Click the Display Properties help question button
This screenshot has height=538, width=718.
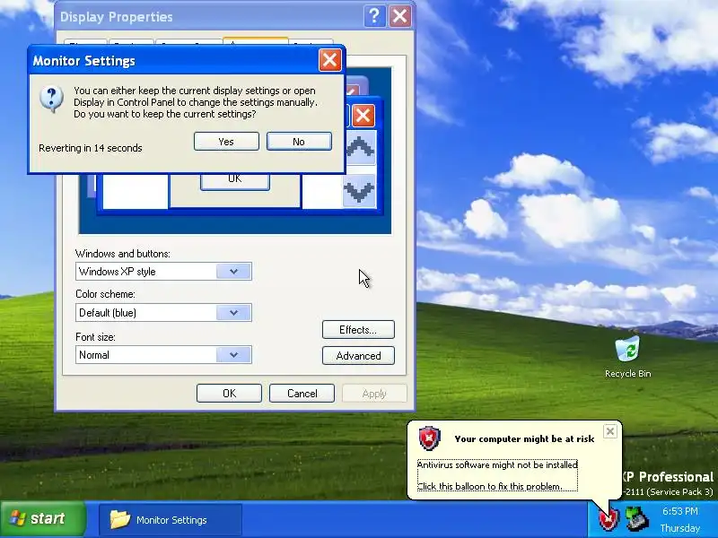point(374,16)
